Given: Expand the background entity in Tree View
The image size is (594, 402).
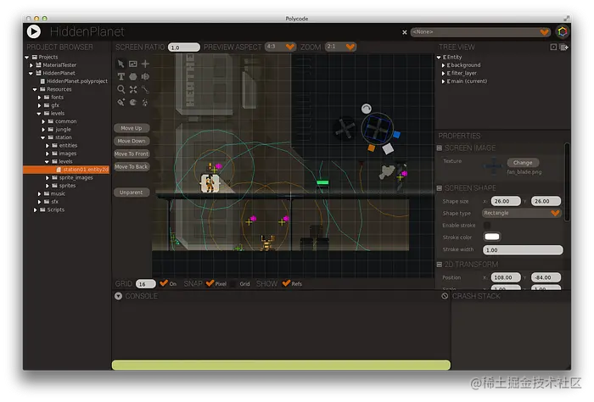Looking at the screenshot, I should click(443, 65).
